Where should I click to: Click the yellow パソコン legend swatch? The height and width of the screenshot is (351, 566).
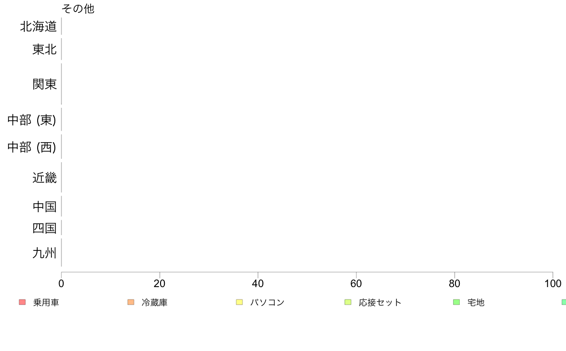[x=239, y=302]
